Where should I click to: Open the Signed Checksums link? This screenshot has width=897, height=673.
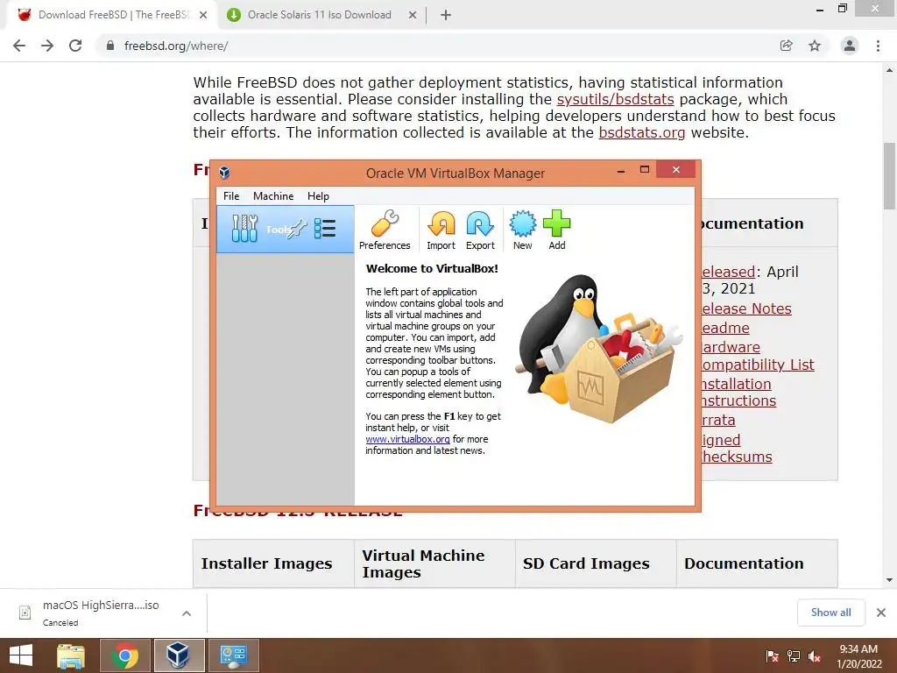click(x=737, y=448)
